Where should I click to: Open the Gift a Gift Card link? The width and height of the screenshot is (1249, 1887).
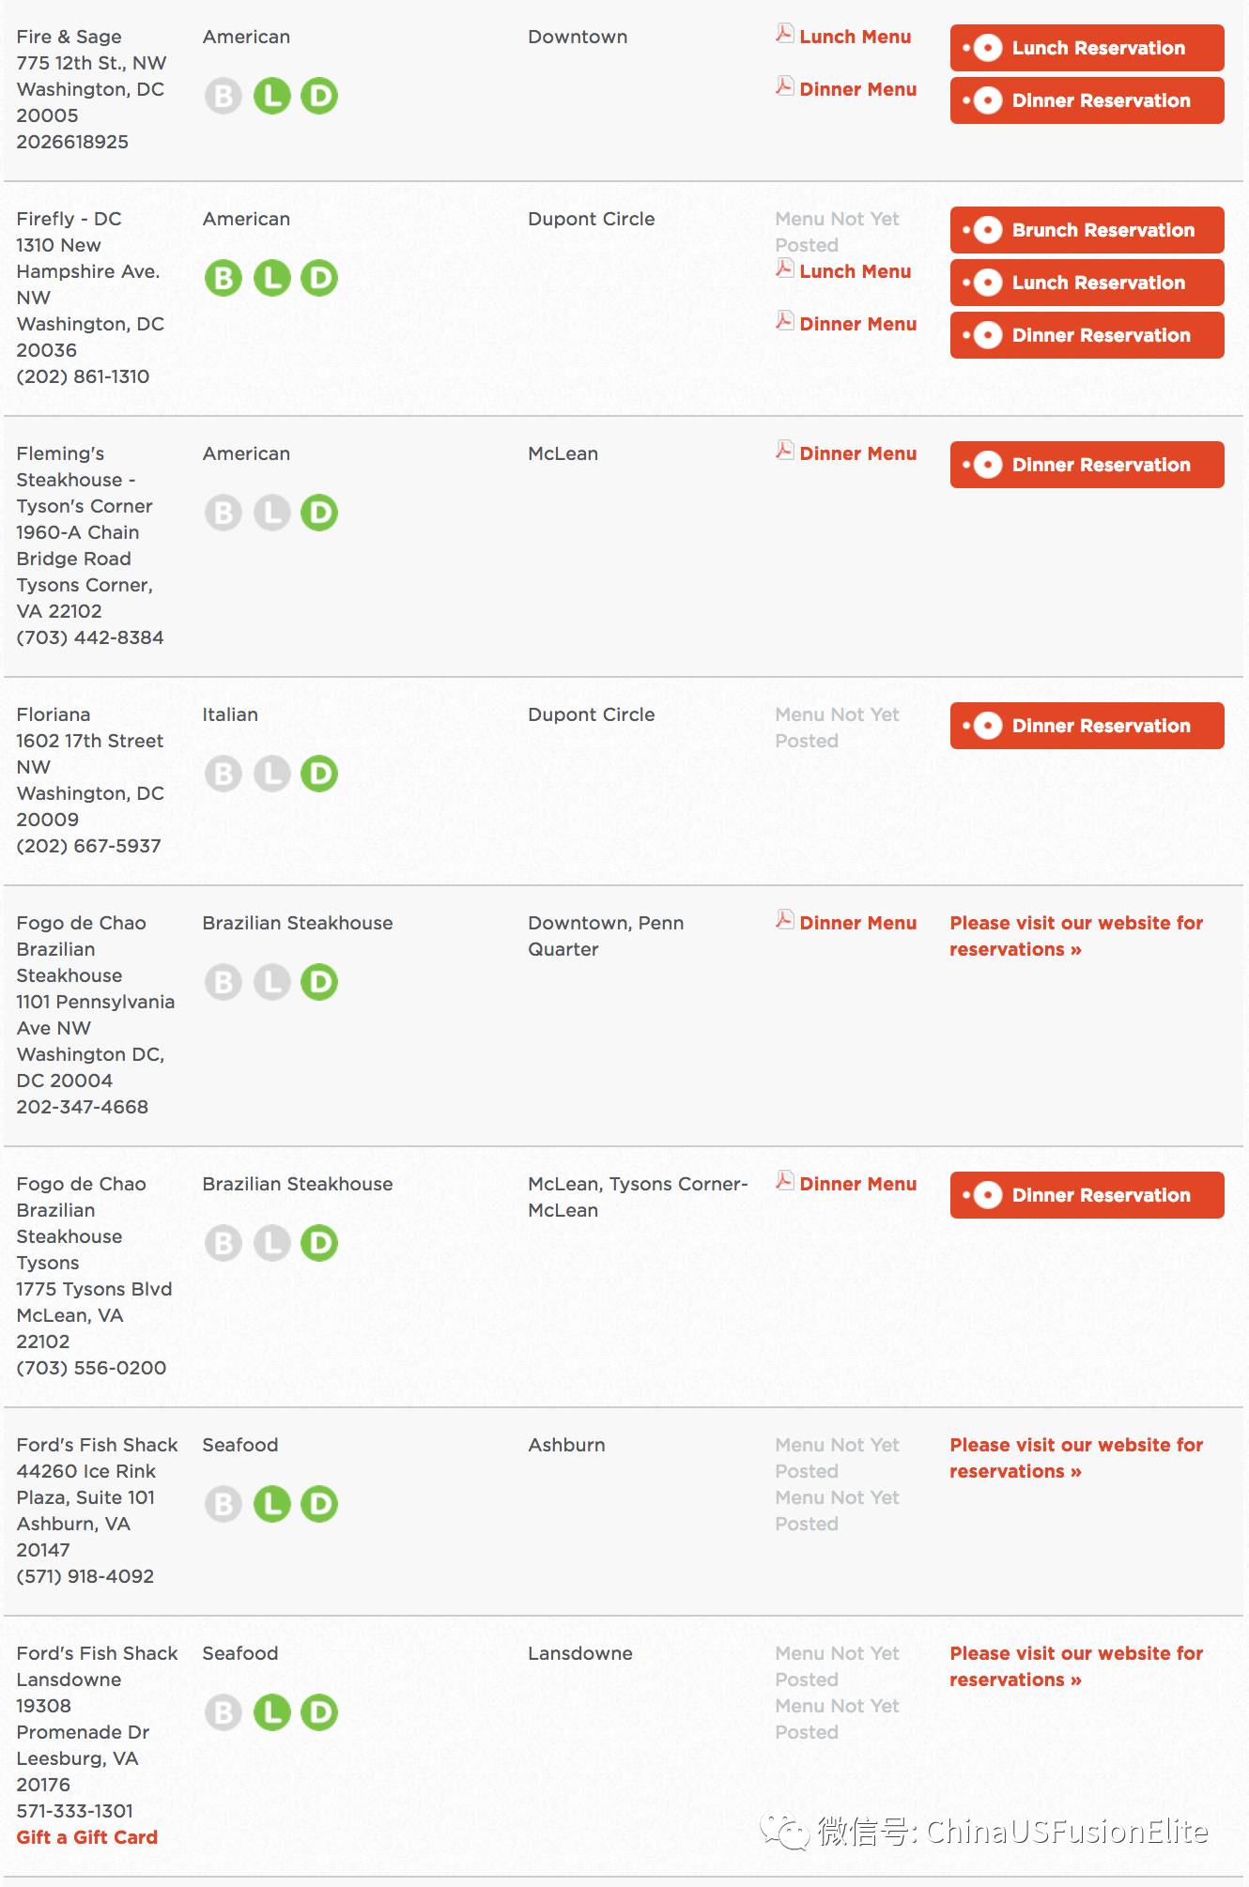86,1837
